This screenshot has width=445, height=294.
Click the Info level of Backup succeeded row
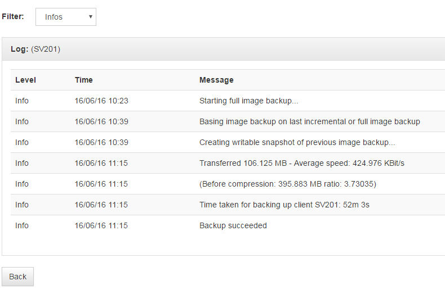coord(22,225)
